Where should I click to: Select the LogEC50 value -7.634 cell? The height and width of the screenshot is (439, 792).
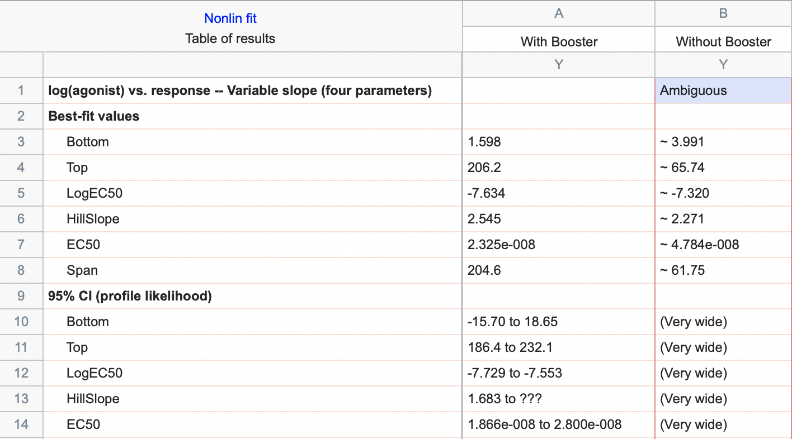pyautogui.click(x=559, y=193)
